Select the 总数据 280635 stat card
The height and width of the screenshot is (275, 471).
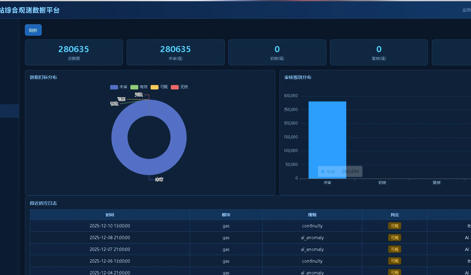click(x=74, y=52)
